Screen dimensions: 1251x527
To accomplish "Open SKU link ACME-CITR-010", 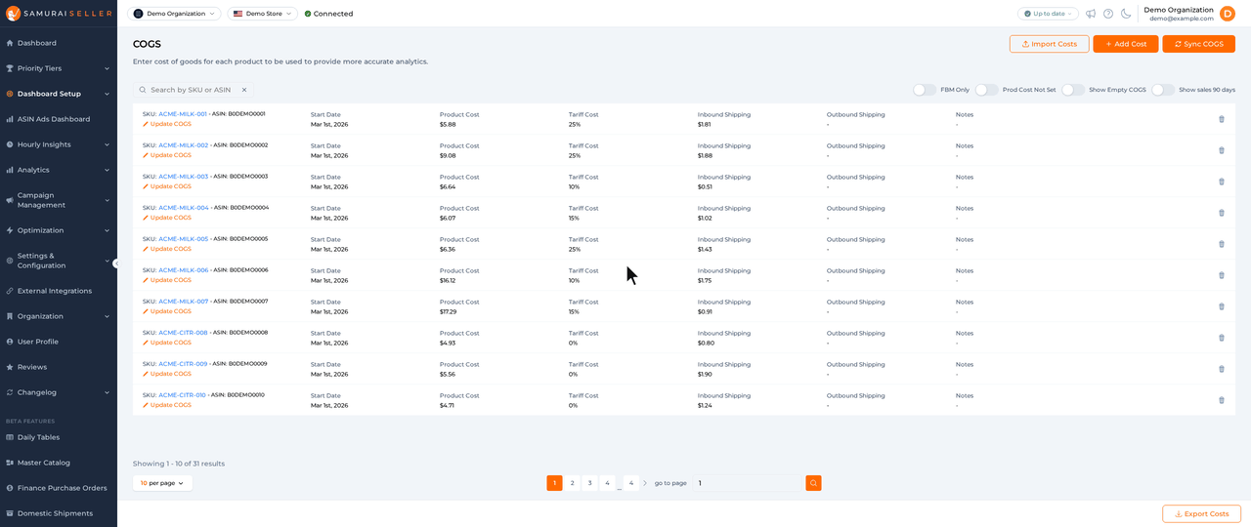I will [182, 395].
